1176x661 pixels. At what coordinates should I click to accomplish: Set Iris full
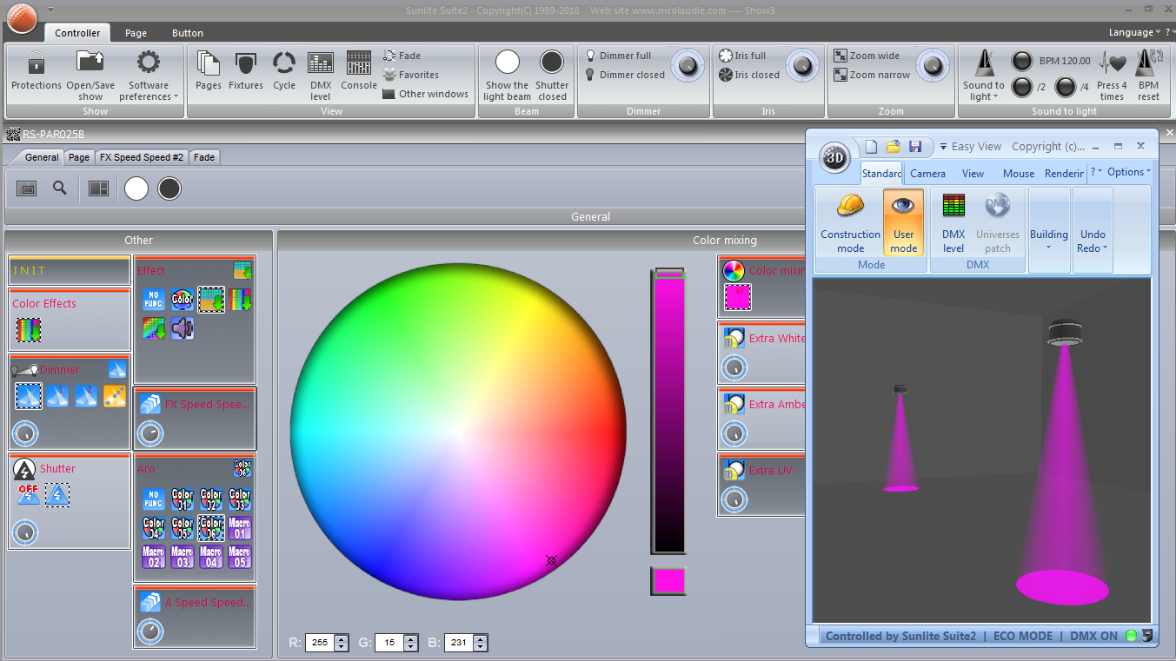click(742, 56)
